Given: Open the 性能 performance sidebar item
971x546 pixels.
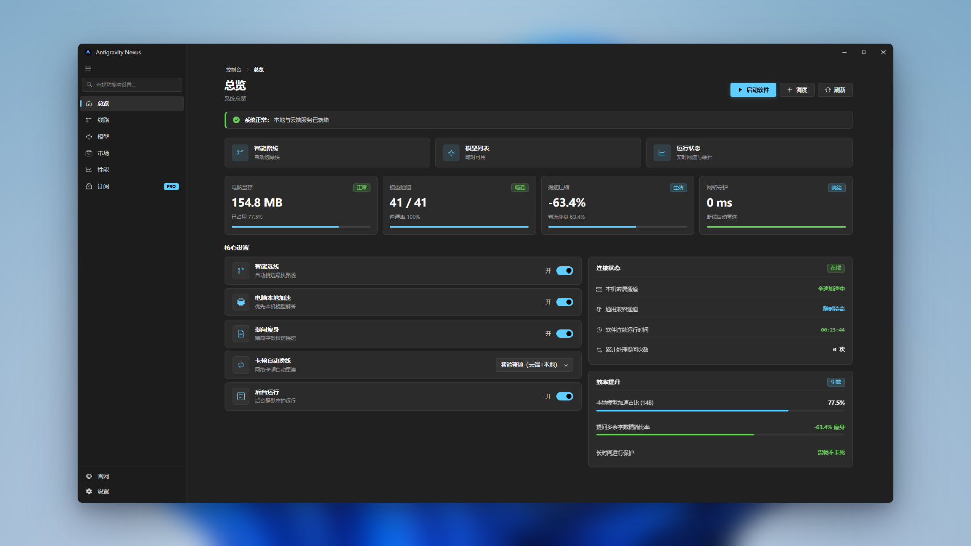Looking at the screenshot, I should point(132,170).
